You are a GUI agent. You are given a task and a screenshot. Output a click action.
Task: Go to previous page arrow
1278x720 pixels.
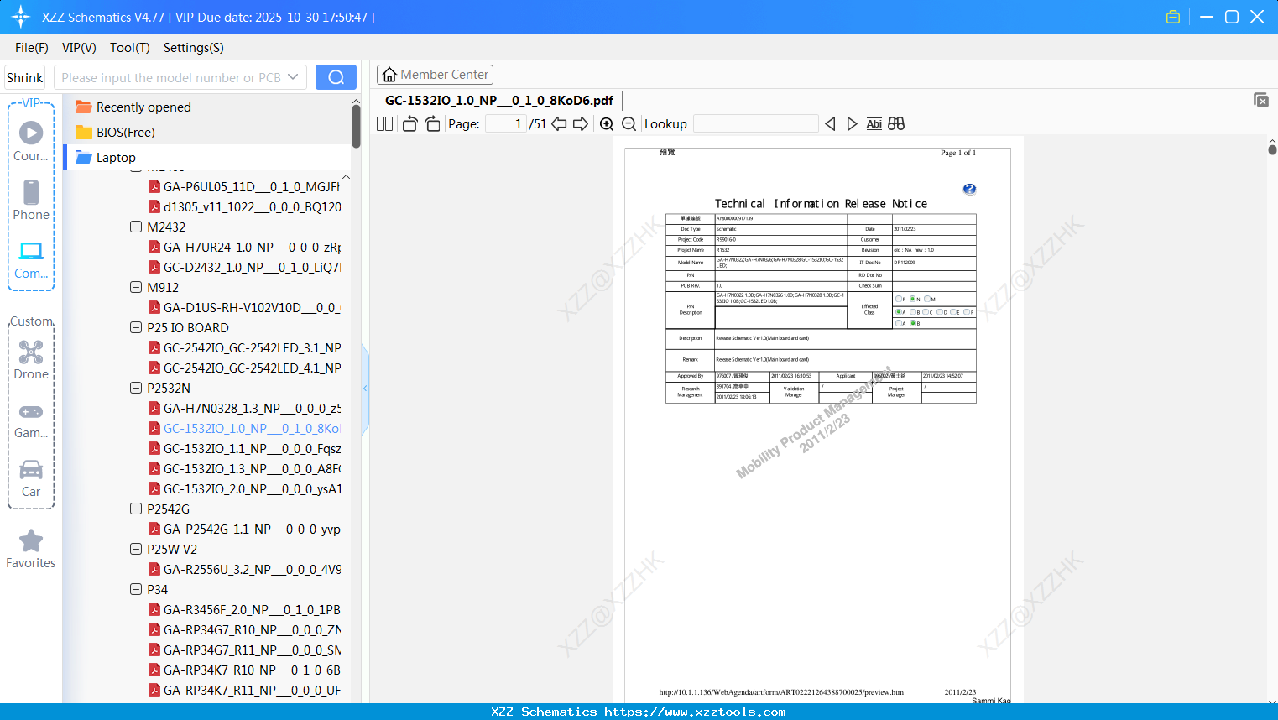559,124
